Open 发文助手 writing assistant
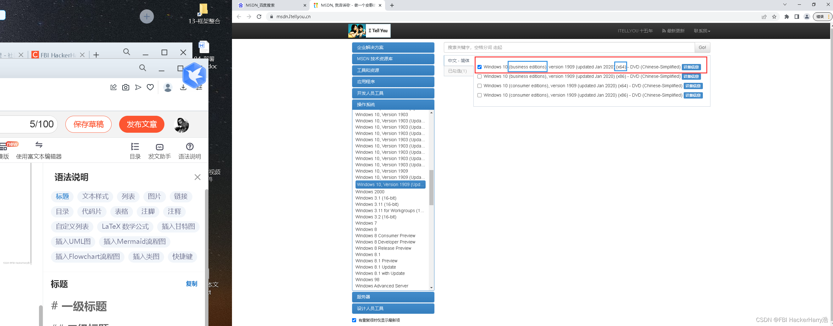 [x=159, y=151]
